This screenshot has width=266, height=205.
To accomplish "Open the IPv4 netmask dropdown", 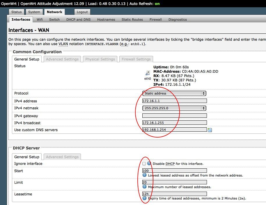I will (x=174, y=108).
